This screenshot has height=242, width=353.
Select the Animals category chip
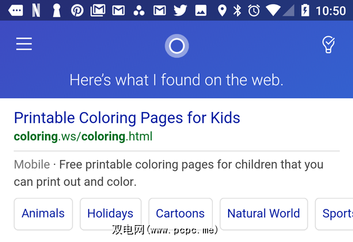pyautogui.click(x=43, y=214)
